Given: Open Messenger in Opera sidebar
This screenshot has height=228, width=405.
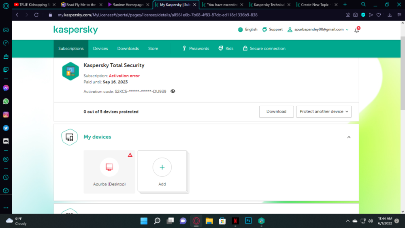Looking at the screenshot, I should [6, 88].
